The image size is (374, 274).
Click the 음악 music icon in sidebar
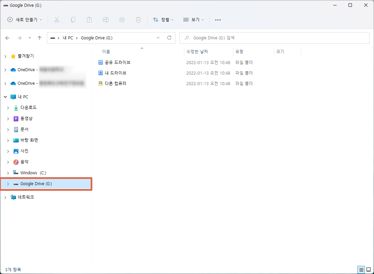pos(16,162)
